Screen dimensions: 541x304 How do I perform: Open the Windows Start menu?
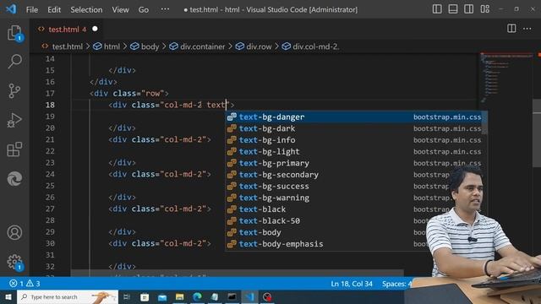pyautogui.click(x=8, y=296)
